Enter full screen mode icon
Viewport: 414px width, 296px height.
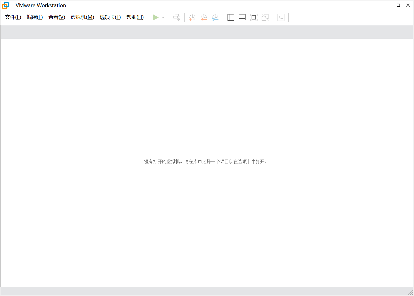pyautogui.click(x=254, y=18)
